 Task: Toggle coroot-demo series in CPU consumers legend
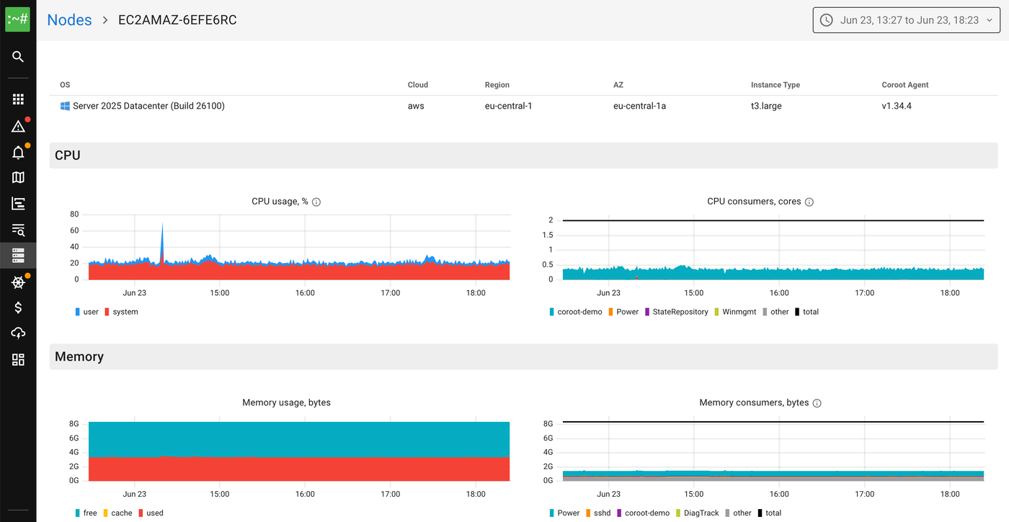(575, 312)
